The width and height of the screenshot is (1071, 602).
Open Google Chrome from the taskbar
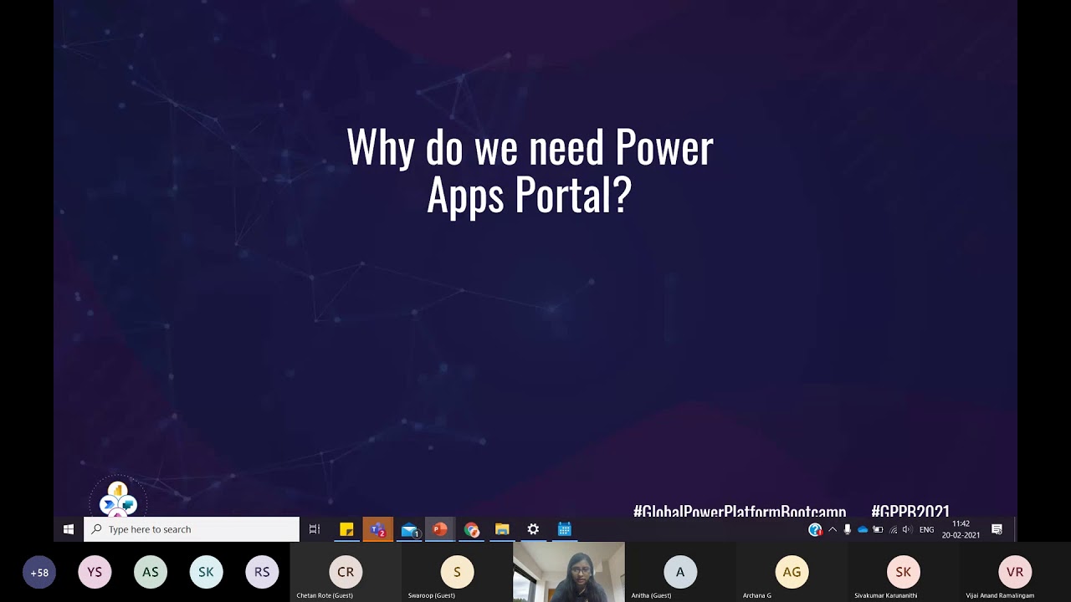[472, 529]
